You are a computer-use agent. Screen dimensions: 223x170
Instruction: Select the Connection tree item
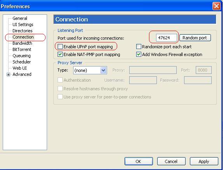(23, 37)
